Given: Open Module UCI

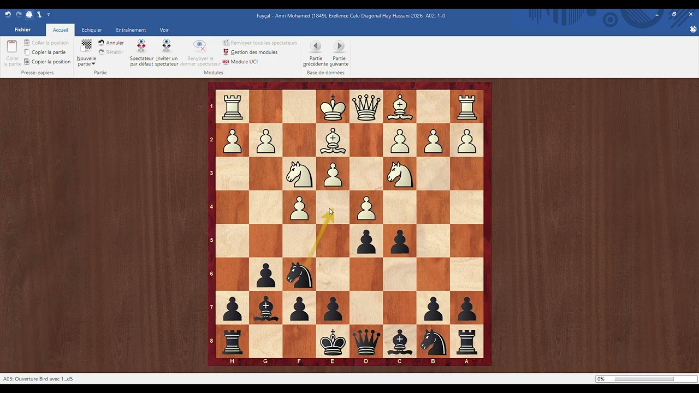Looking at the screenshot, I should point(240,62).
